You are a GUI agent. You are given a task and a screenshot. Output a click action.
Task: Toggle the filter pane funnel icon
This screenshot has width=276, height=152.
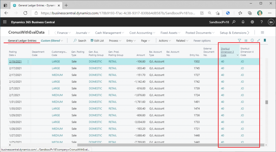pyautogui.click(x=239, y=40)
